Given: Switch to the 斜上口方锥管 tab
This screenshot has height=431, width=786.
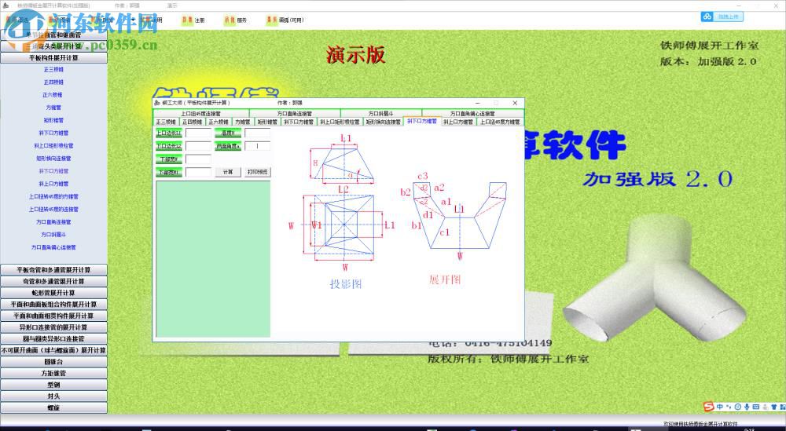Looking at the screenshot, I should (458, 122).
